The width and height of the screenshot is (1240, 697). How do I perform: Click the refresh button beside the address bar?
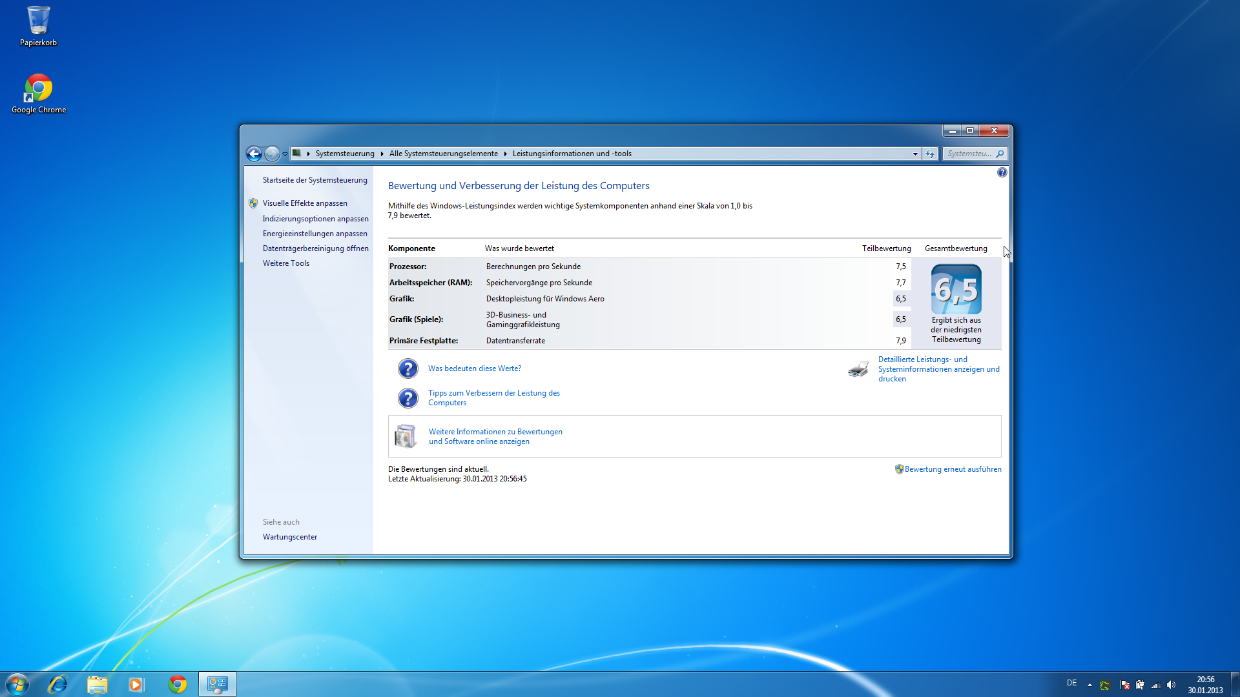coord(930,154)
